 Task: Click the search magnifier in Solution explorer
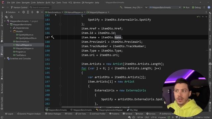(12, 17)
